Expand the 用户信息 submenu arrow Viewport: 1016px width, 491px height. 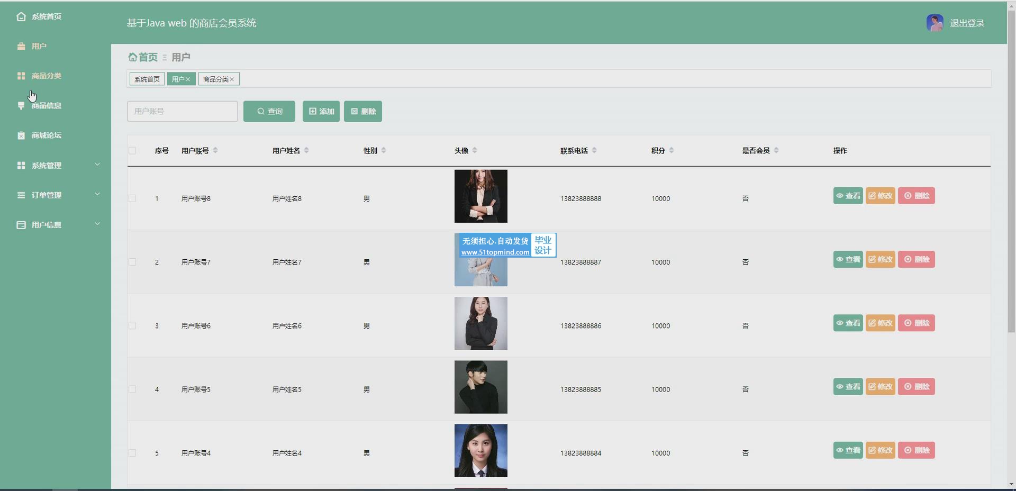97,224
